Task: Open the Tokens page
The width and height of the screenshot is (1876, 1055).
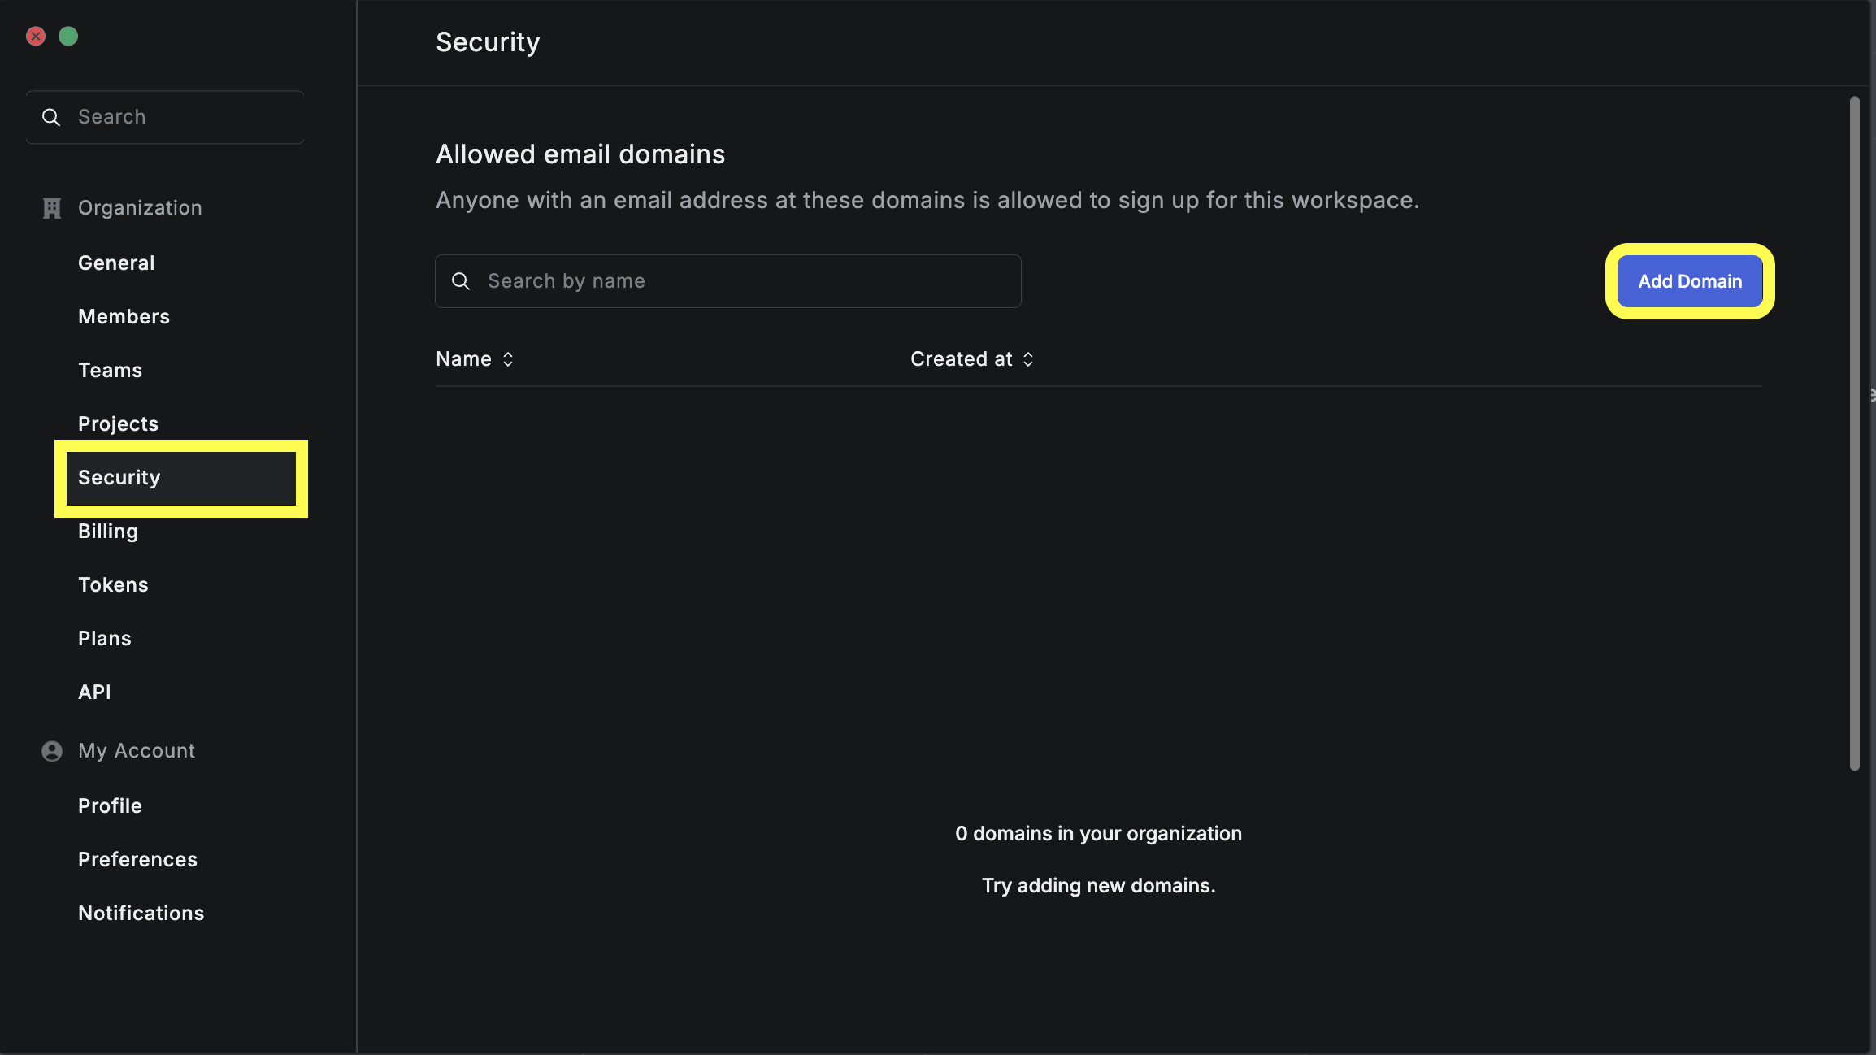Action: click(113, 585)
